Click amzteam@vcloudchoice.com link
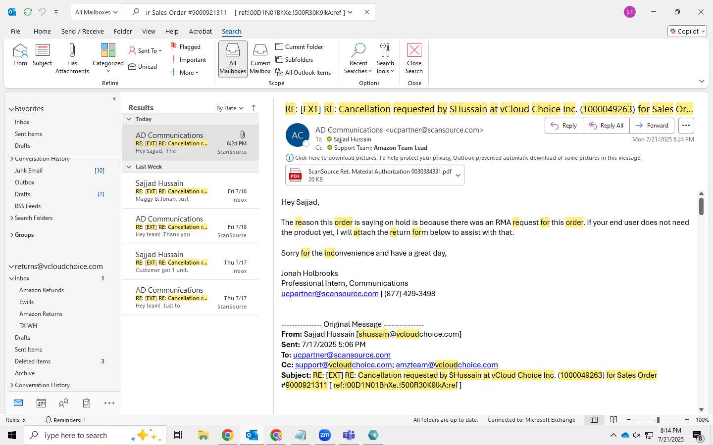Viewport: 713px width, 445px height. tap(447, 365)
